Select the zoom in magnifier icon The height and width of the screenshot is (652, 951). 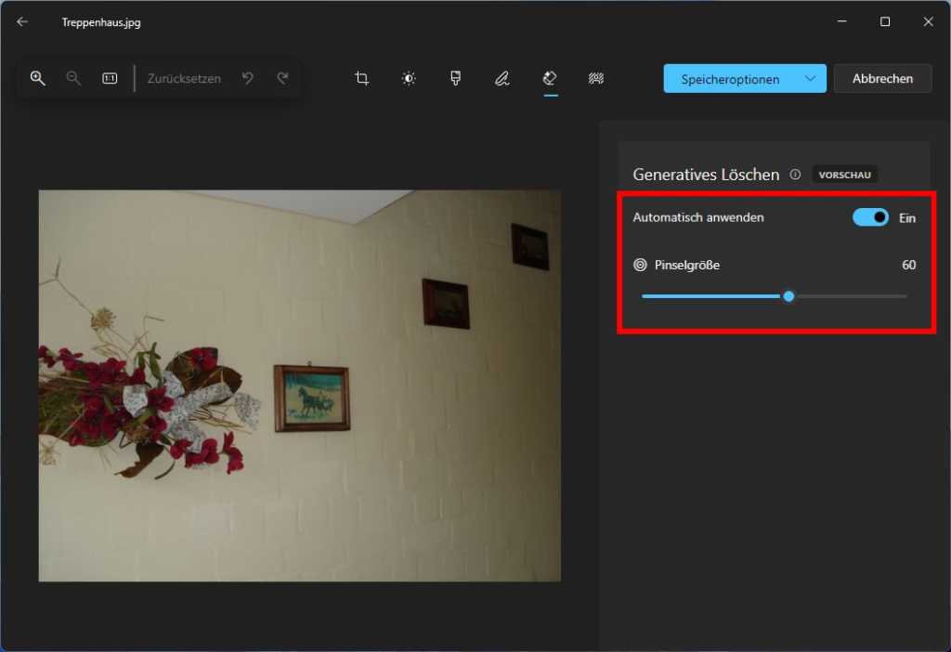[38, 78]
